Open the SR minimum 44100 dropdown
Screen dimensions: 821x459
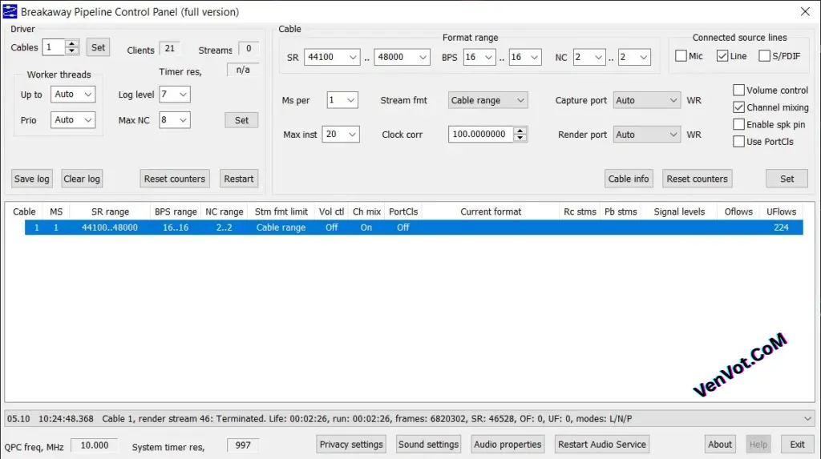332,57
